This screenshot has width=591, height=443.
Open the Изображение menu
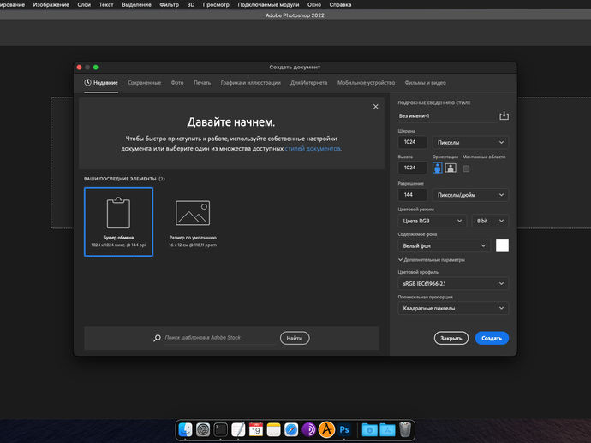[51, 4]
